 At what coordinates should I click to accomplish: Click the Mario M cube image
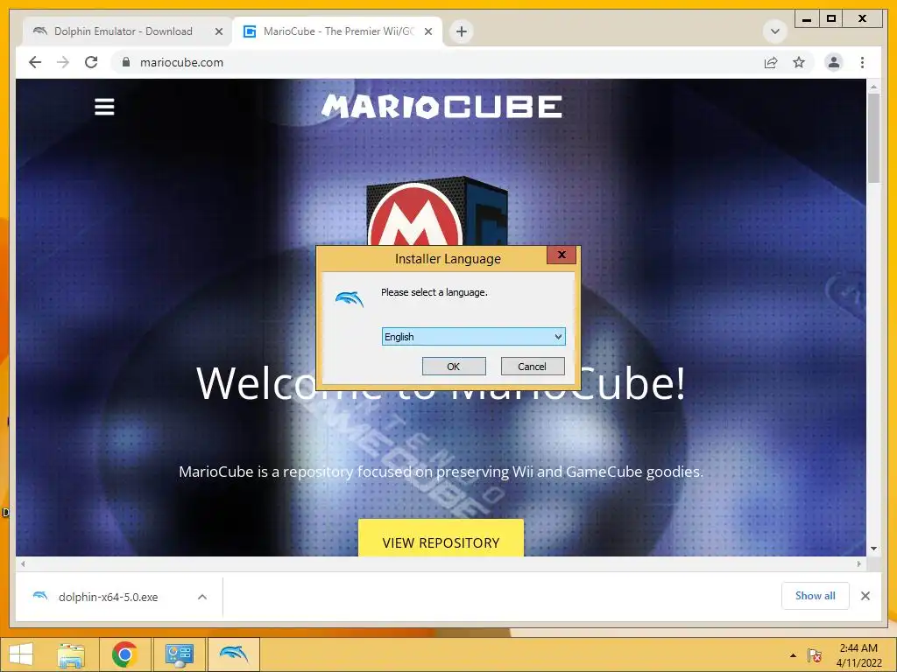click(436, 213)
